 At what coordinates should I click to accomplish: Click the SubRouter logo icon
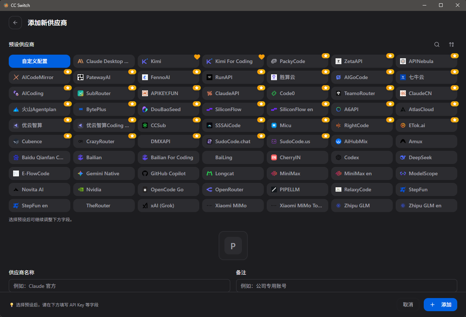tap(81, 93)
